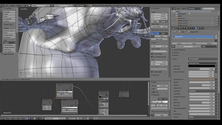The height and width of the screenshot is (125, 222).
Task: Click the grease pencil draw icon in View panel
Action: 153,36
